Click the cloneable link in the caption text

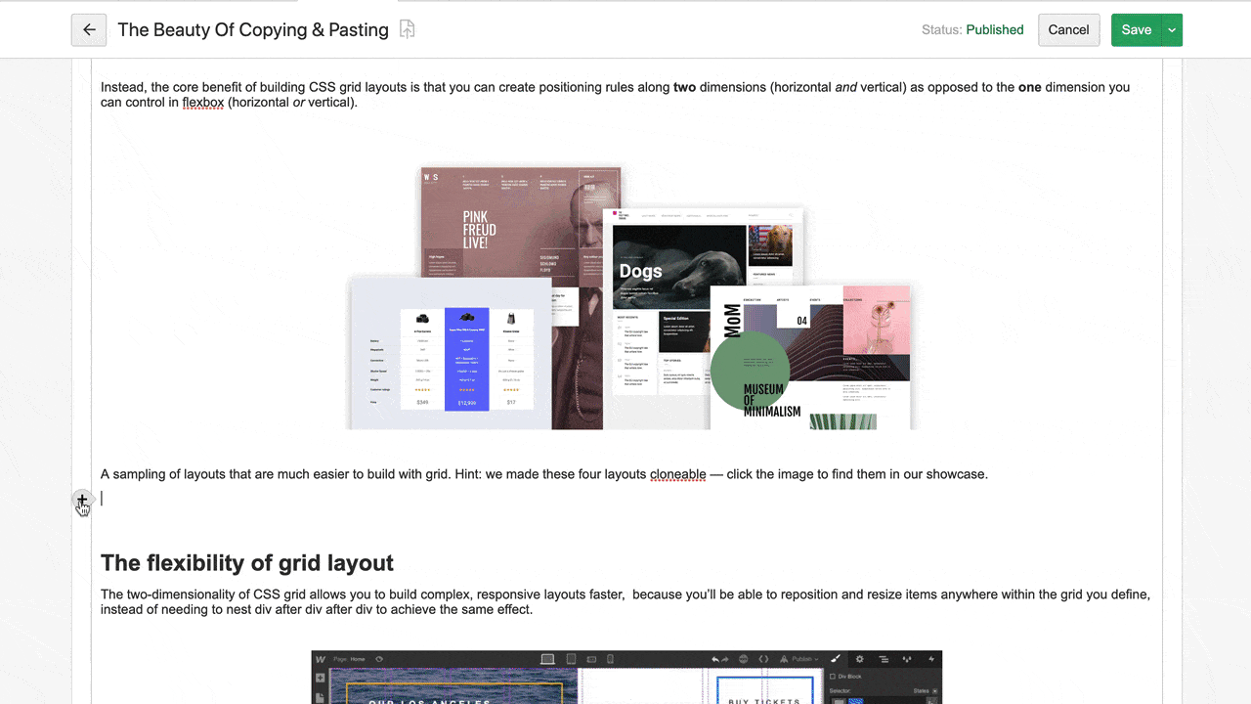click(x=678, y=474)
